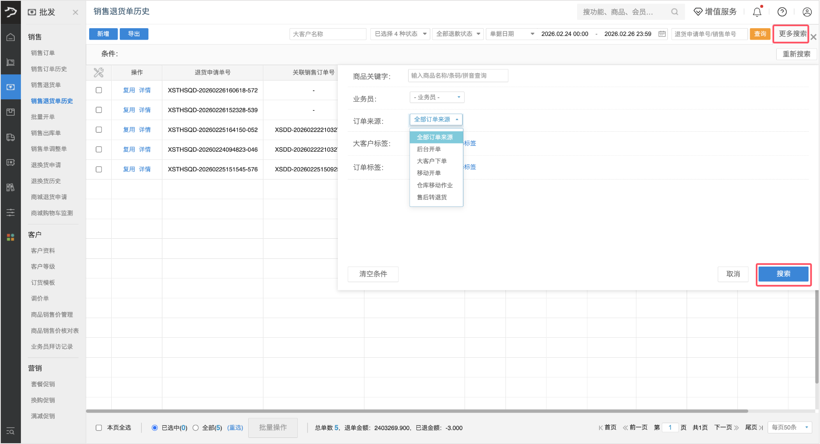Select 大客户下单 from order source list
This screenshot has height=444, width=820.
(432, 161)
